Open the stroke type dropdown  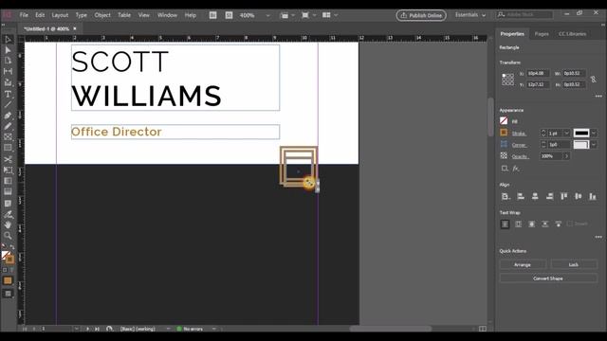tap(594, 133)
